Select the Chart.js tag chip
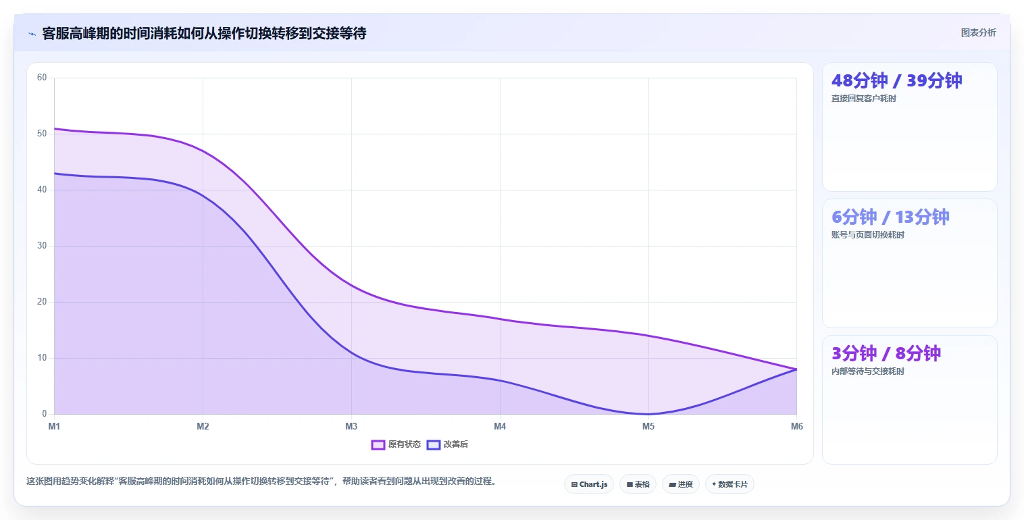Viewport: 1024px width, 520px height. tap(589, 484)
